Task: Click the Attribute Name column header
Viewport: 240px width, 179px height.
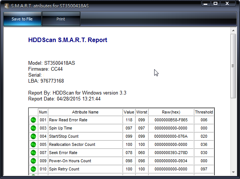Action: pyautogui.click(x=85, y=112)
